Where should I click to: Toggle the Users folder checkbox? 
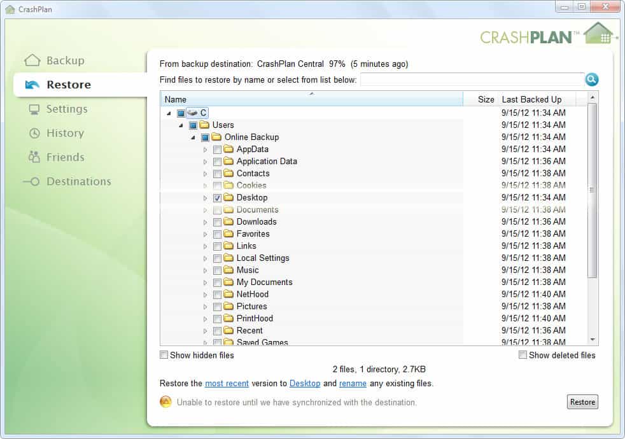point(193,125)
